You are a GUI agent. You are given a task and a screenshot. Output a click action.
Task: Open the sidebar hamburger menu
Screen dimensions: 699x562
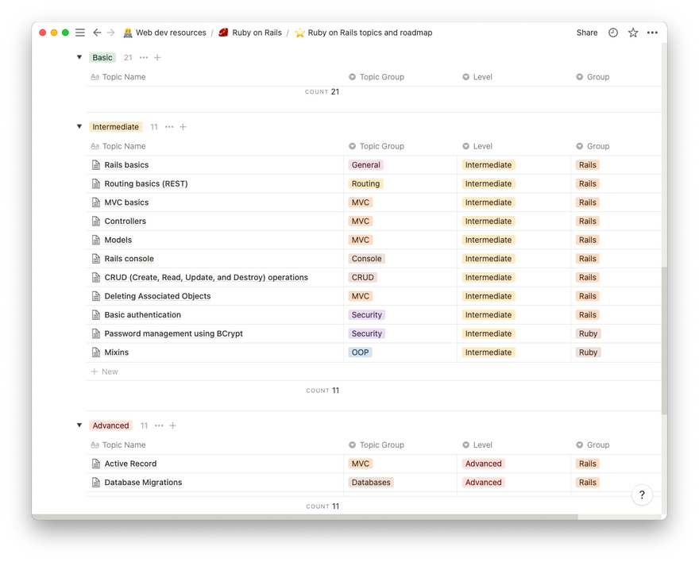80,33
